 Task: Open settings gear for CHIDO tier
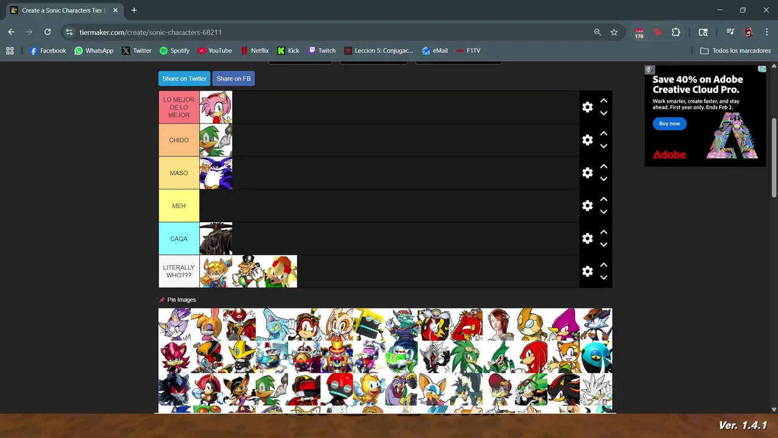point(587,140)
